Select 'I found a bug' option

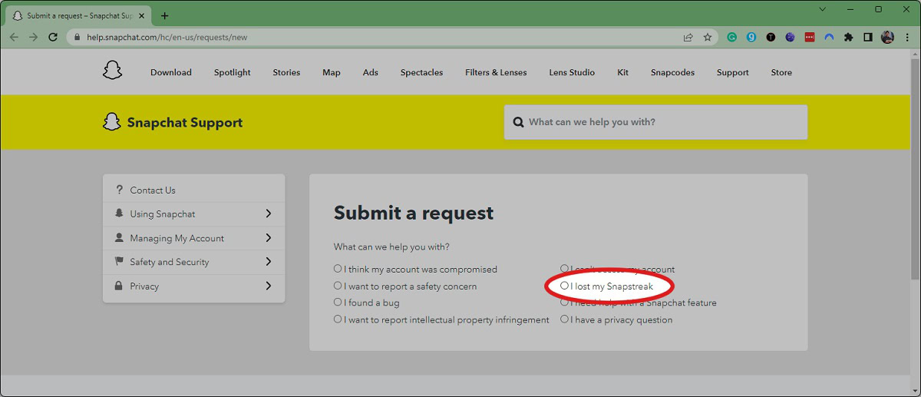pyautogui.click(x=338, y=303)
